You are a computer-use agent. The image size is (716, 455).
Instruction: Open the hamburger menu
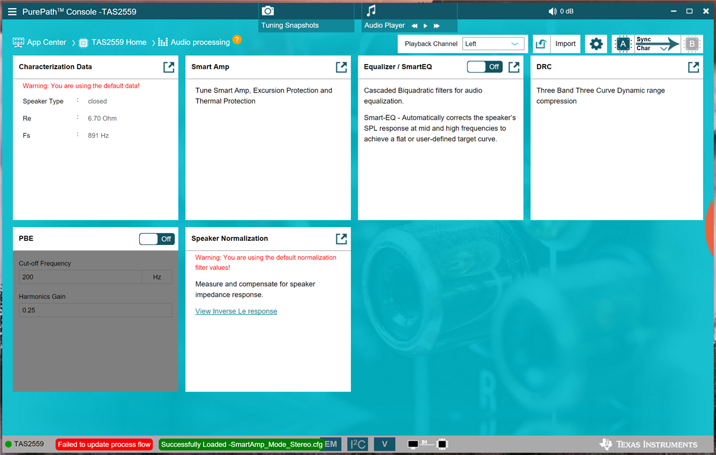(12, 12)
